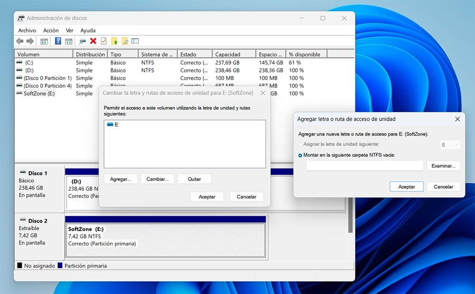
Task: Click the red X delete icon in the toolbar
Action: tap(93, 41)
